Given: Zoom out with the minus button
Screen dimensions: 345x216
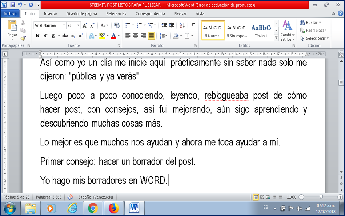Looking at the screenshot, I should pyautogui.click(x=301, y=197).
